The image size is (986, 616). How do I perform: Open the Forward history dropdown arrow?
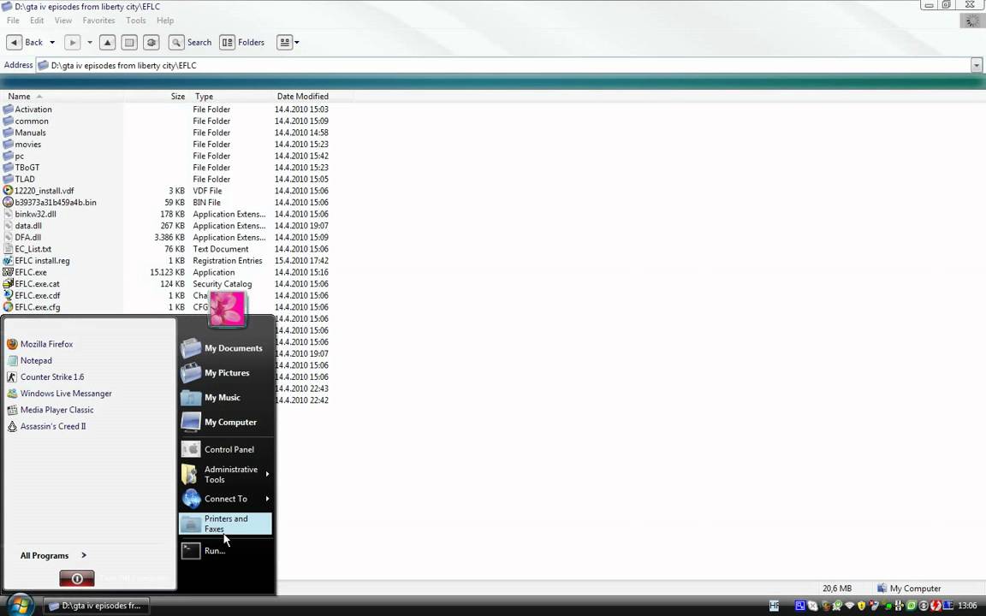coord(89,42)
